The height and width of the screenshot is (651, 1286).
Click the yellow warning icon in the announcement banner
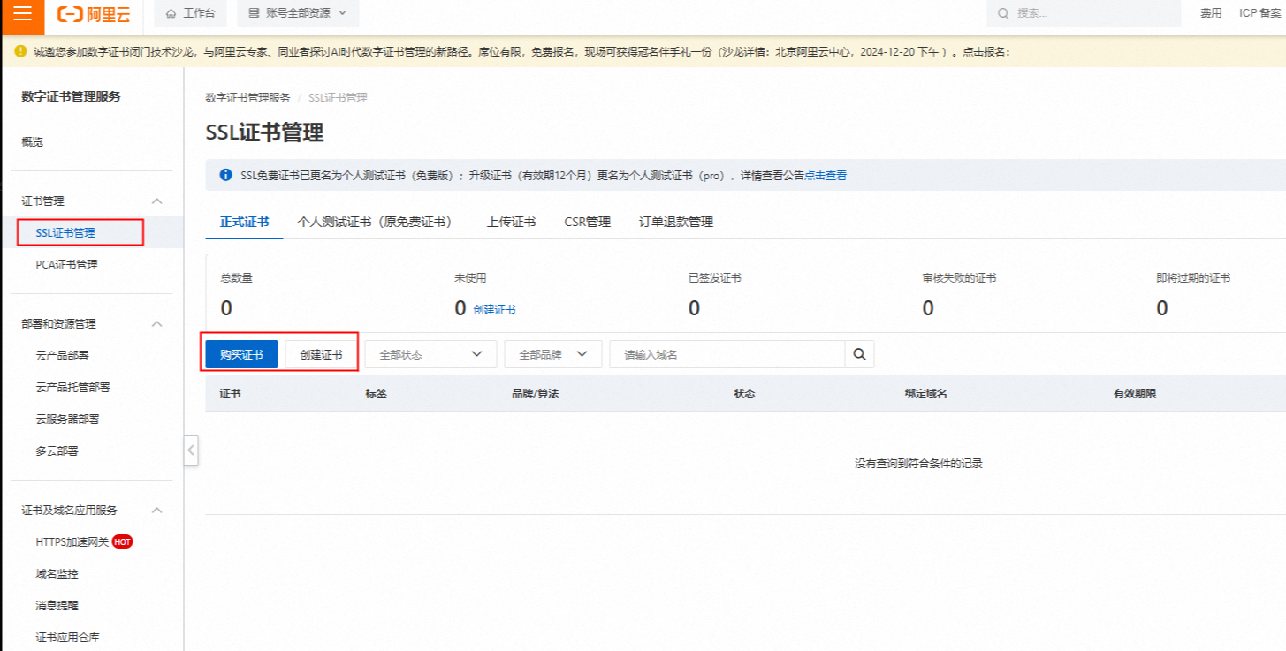click(20, 51)
